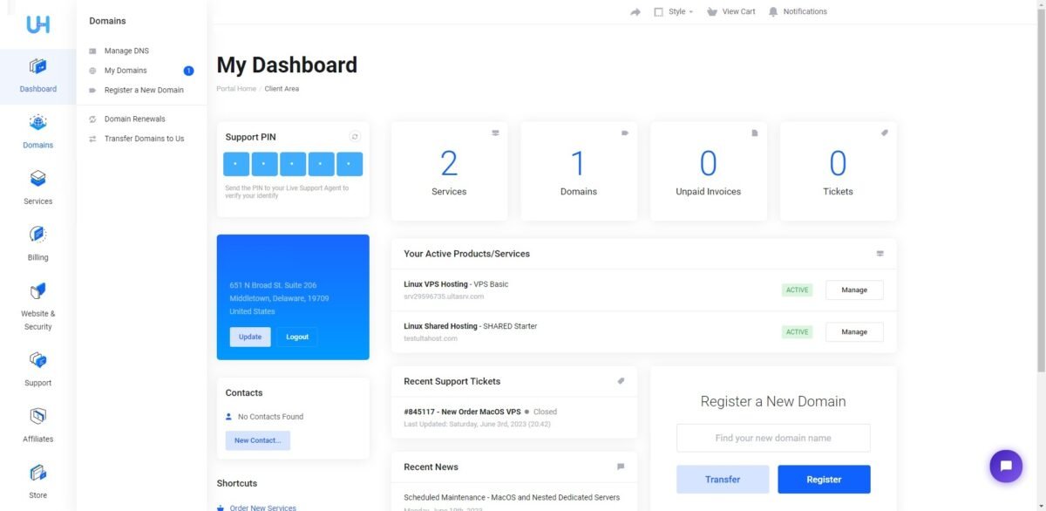Image resolution: width=1046 pixels, height=511 pixels.
Task: Select Transfer Domains to Us
Action: [x=144, y=139]
